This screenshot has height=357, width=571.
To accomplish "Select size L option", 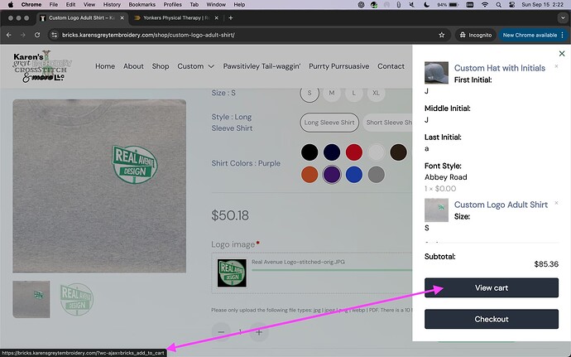I will [x=353, y=93].
